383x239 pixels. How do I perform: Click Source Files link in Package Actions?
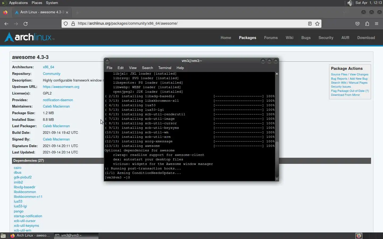tap(339, 75)
